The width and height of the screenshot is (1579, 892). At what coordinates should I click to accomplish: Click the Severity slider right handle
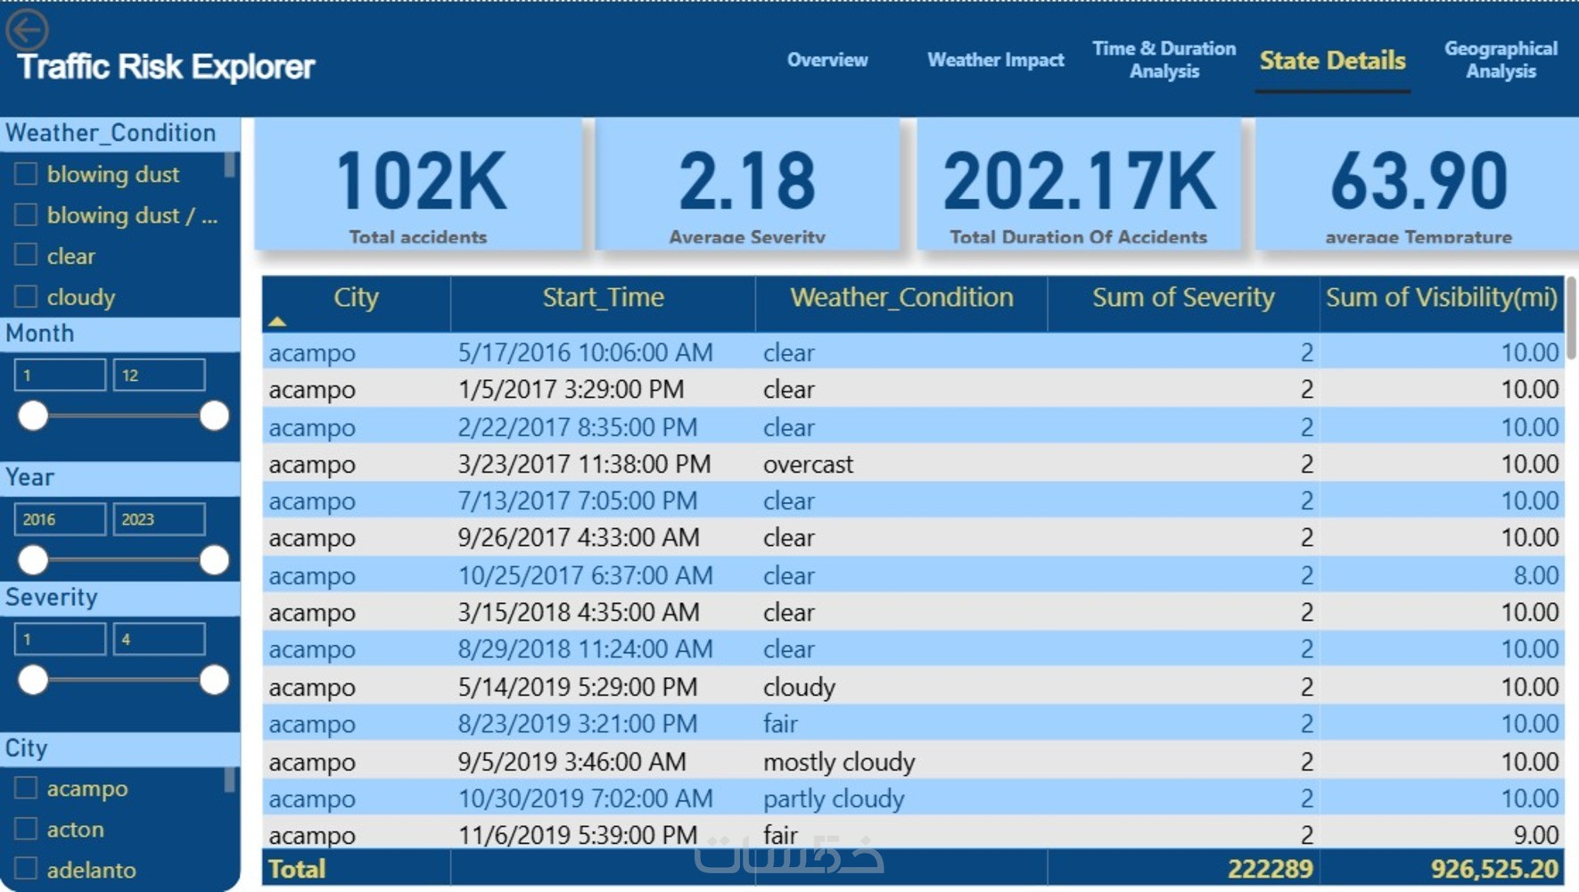coord(214,681)
